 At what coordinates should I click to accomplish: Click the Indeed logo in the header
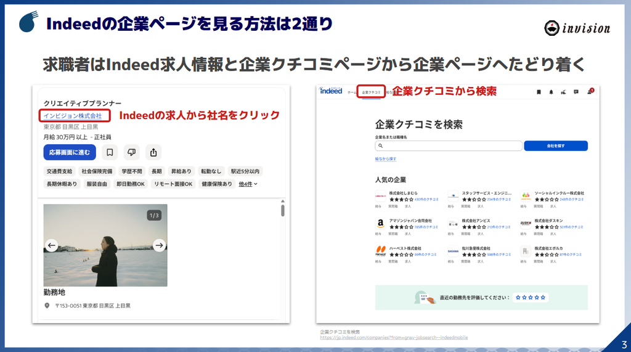click(331, 91)
